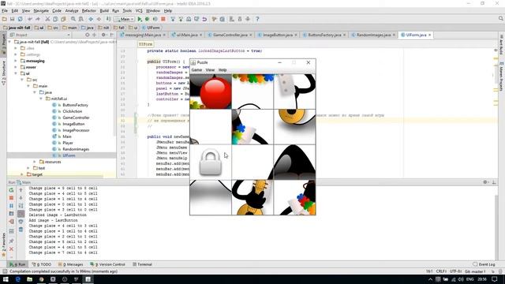Switch to RandomImages.java editor tab
505x284 pixels.
(373, 35)
